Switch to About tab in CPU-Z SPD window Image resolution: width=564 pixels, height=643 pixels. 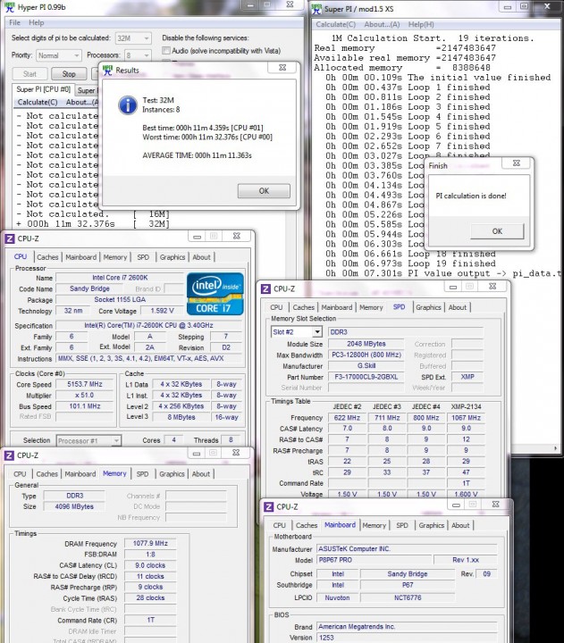(x=458, y=307)
